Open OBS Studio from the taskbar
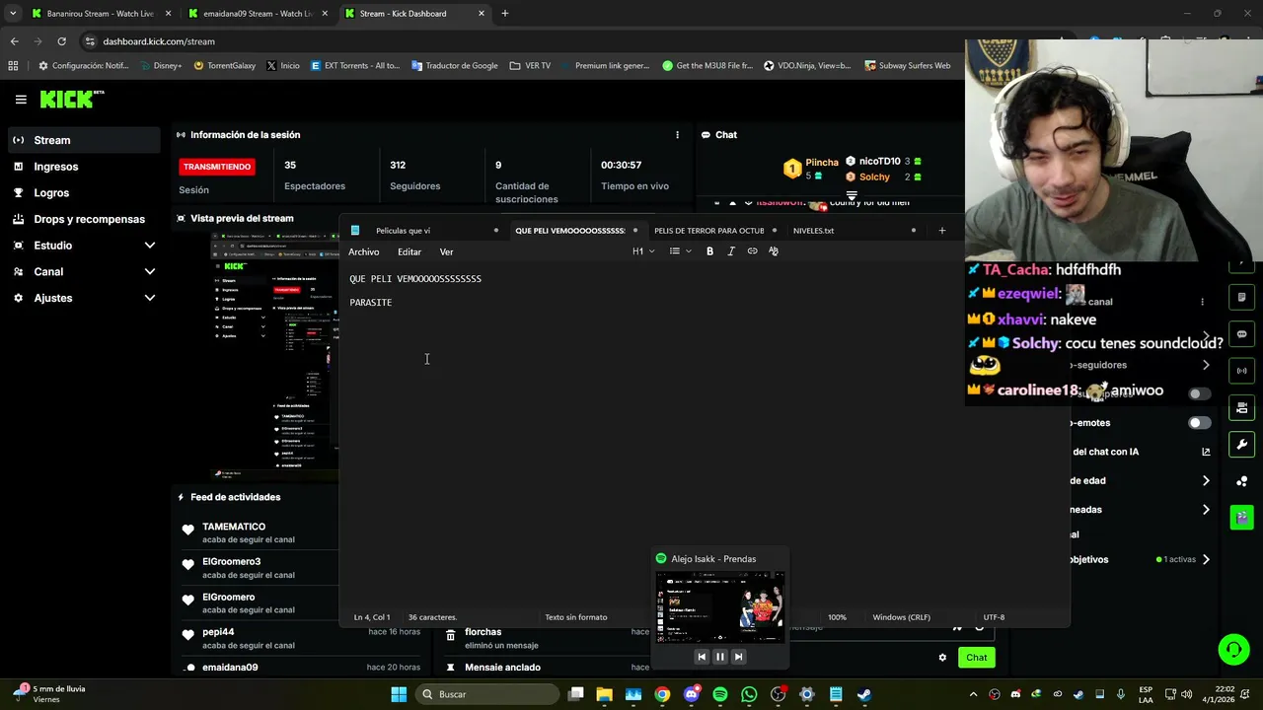The height and width of the screenshot is (710, 1263). click(x=778, y=694)
